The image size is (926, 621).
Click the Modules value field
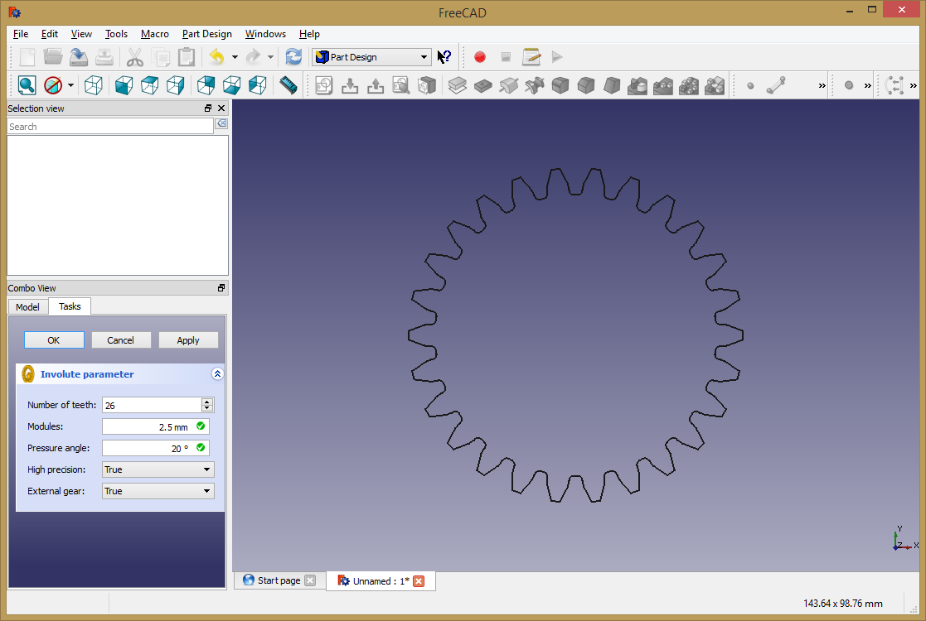[x=155, y=426]
